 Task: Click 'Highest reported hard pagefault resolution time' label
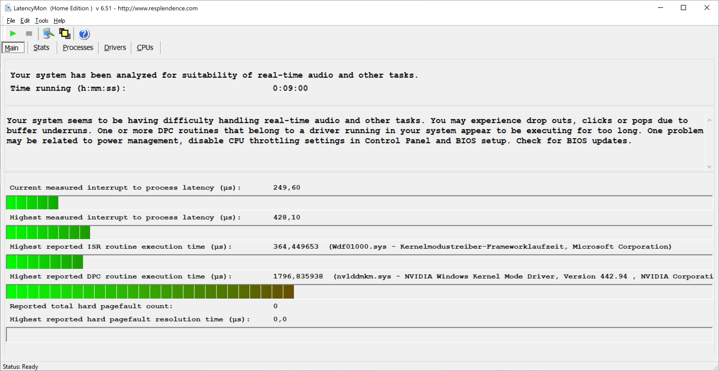tap(130, 319)
